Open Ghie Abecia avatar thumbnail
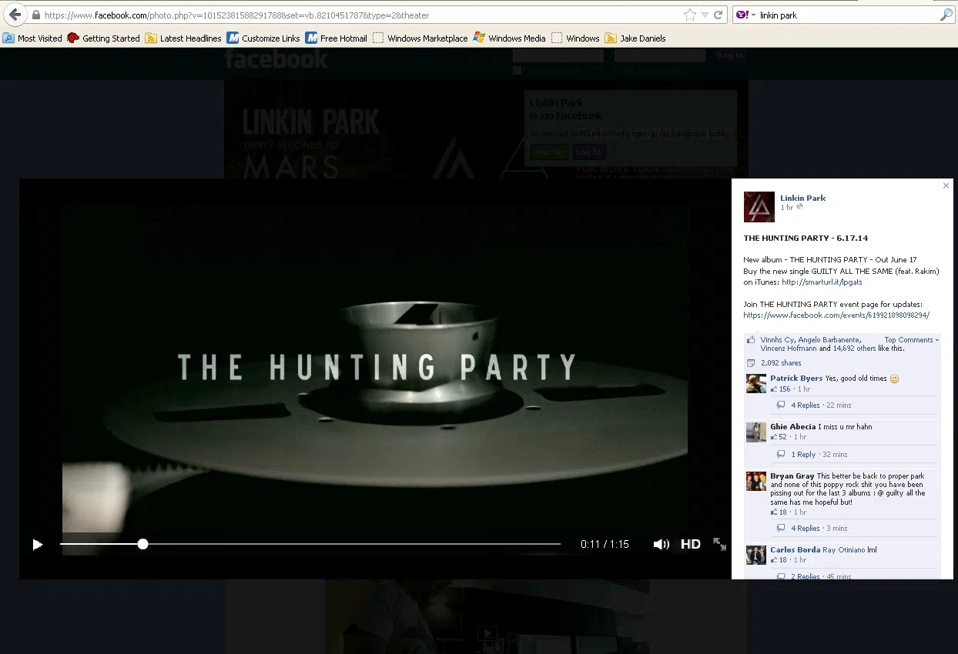Viewport: 958px width, 654px height. pos(756,432)
